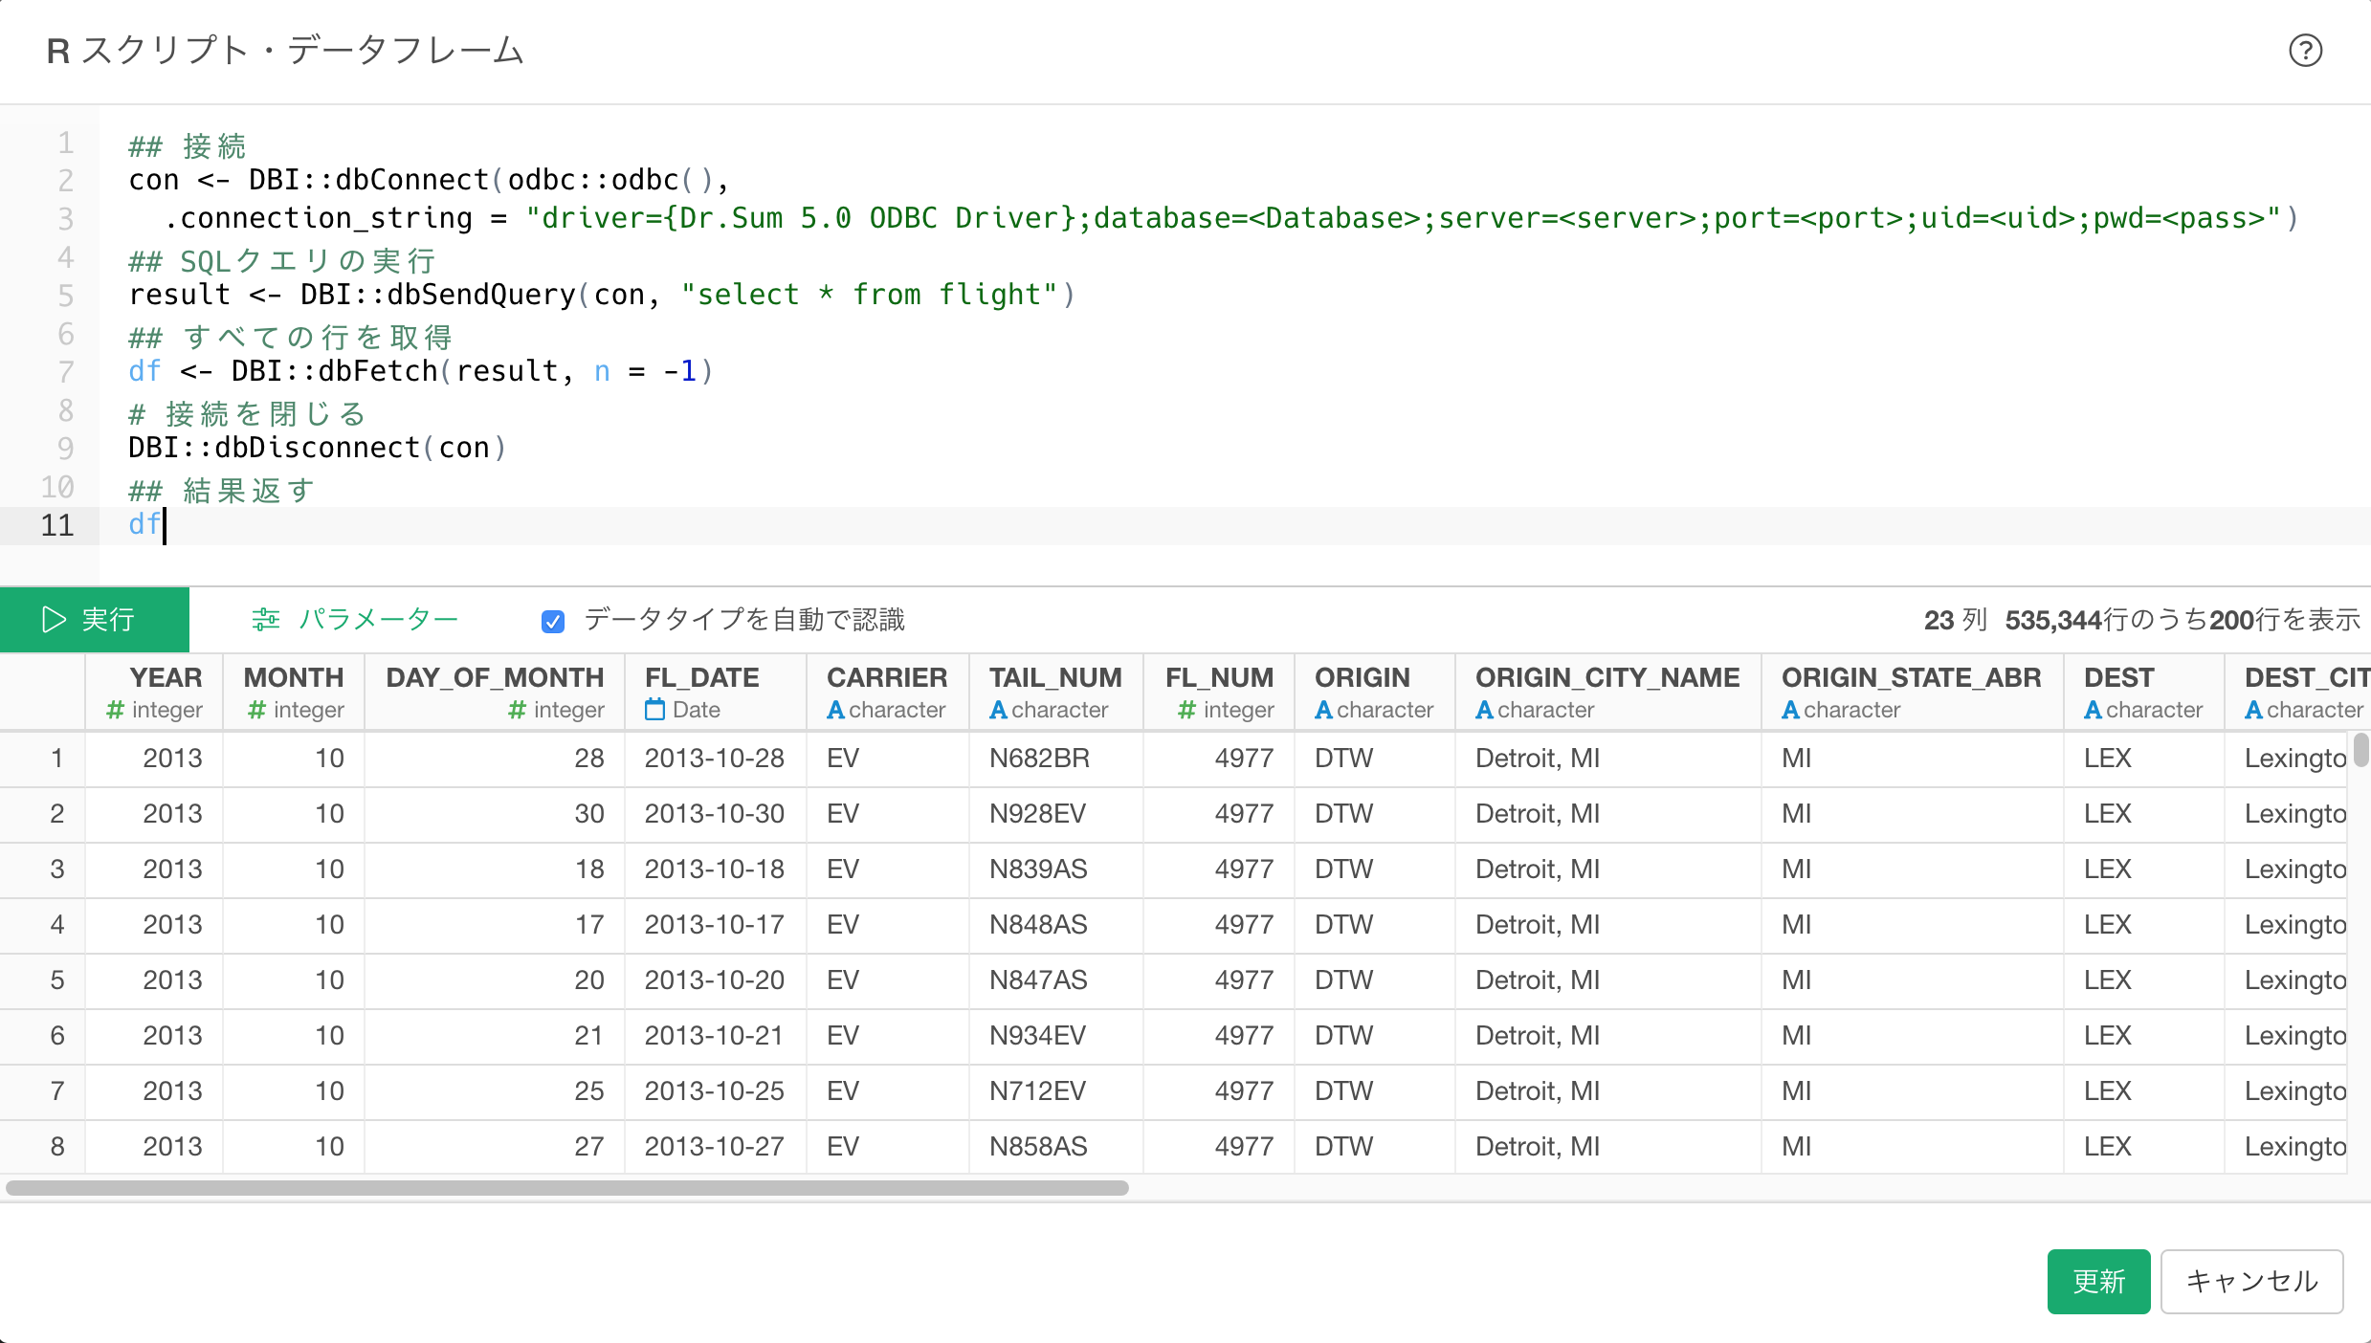Click the FL_DATE column header
The width and height of the screenshot is (2371, 1343).
click(x=716, y=693)
